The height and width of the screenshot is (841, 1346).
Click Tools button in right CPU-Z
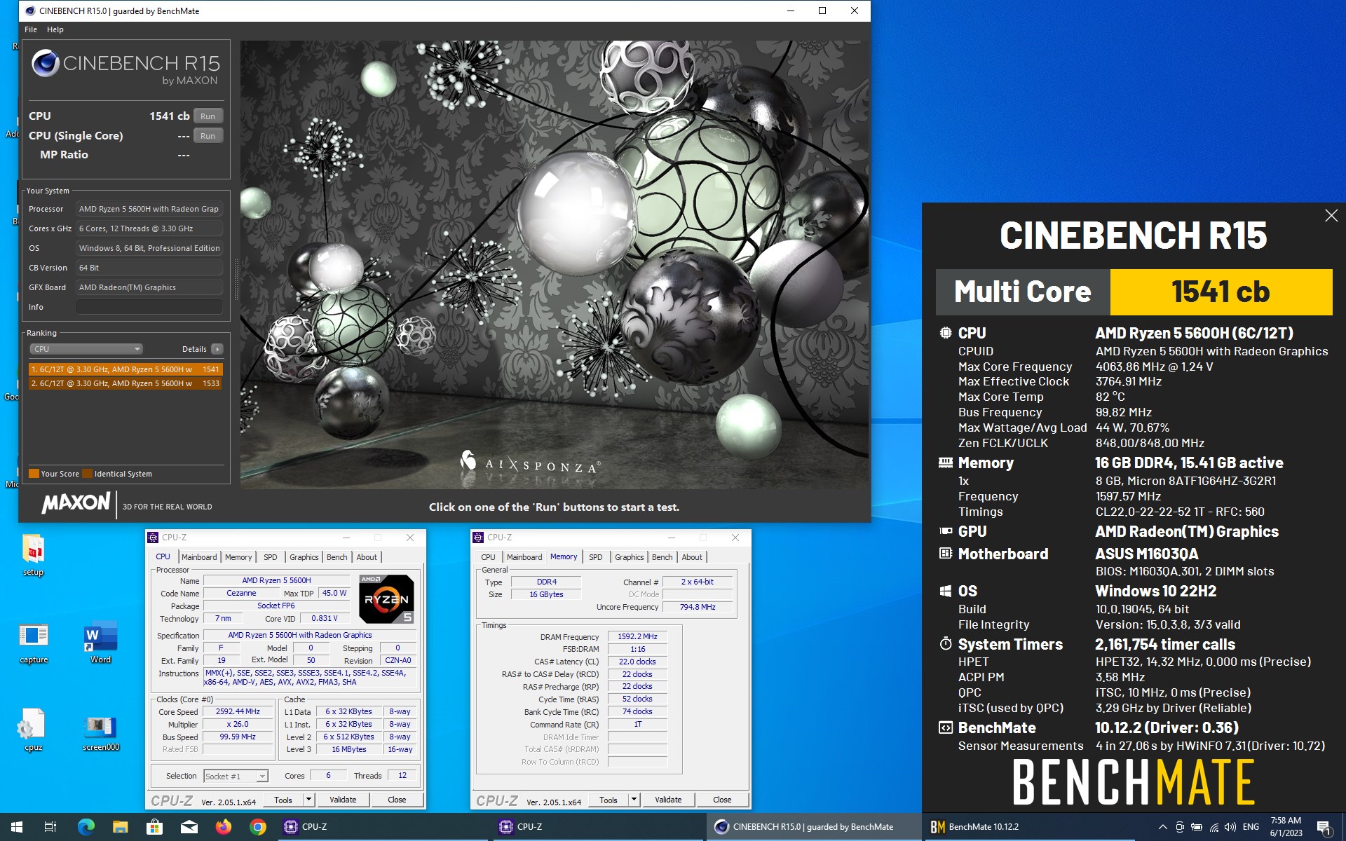(x=609, y=800)
